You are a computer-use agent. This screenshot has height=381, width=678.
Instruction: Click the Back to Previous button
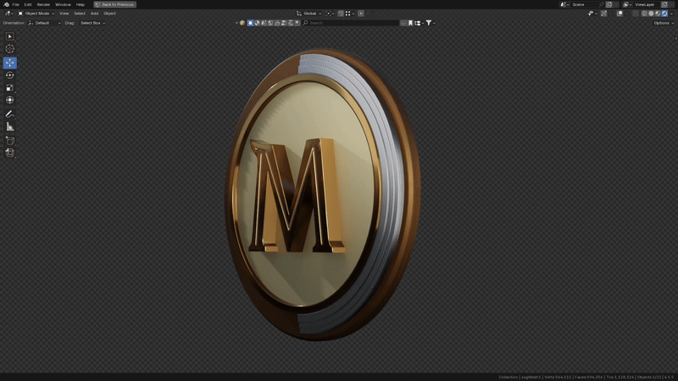[114, 4]
